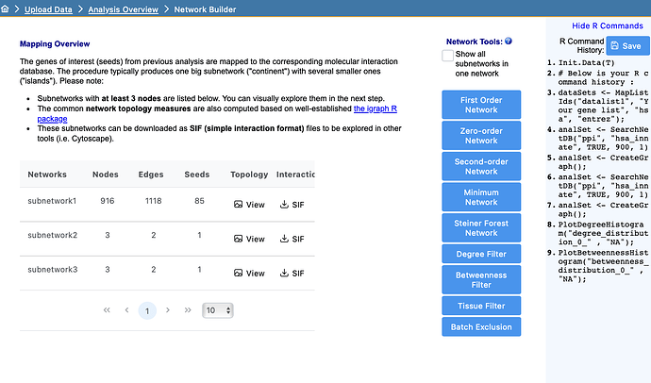Build Steiner Forest Network

[480, 227]
